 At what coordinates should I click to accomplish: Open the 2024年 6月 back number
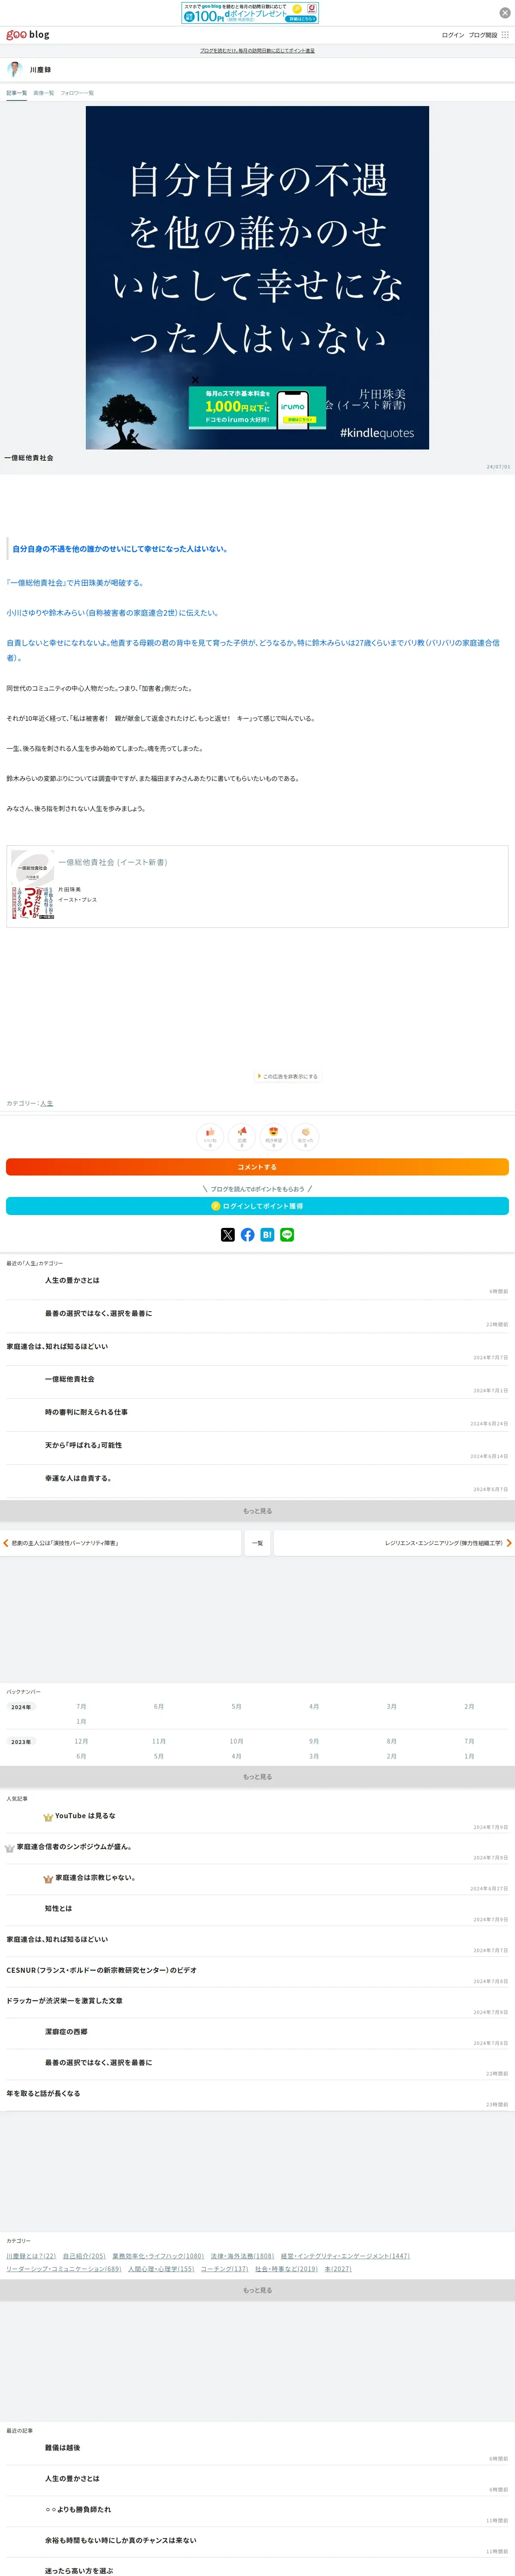[x=159, y=1707]
